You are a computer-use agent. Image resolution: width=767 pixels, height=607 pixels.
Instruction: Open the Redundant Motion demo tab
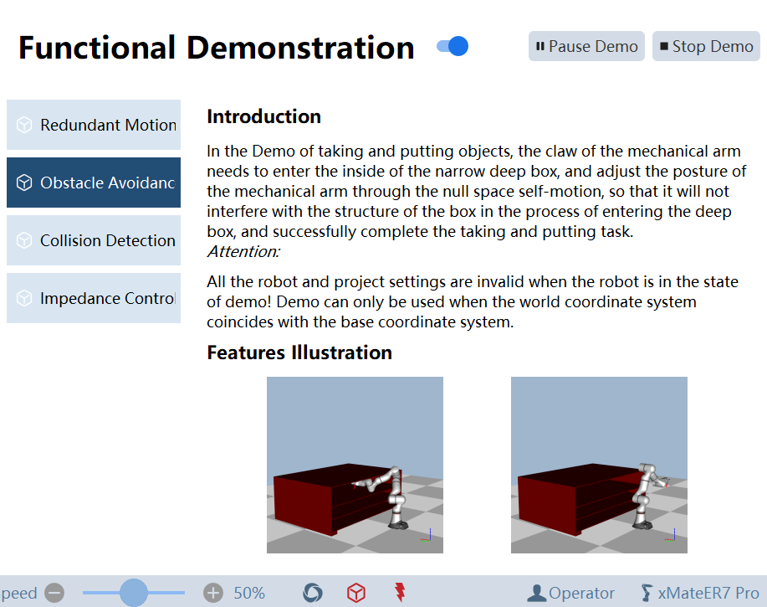click(x=94, y=125)
